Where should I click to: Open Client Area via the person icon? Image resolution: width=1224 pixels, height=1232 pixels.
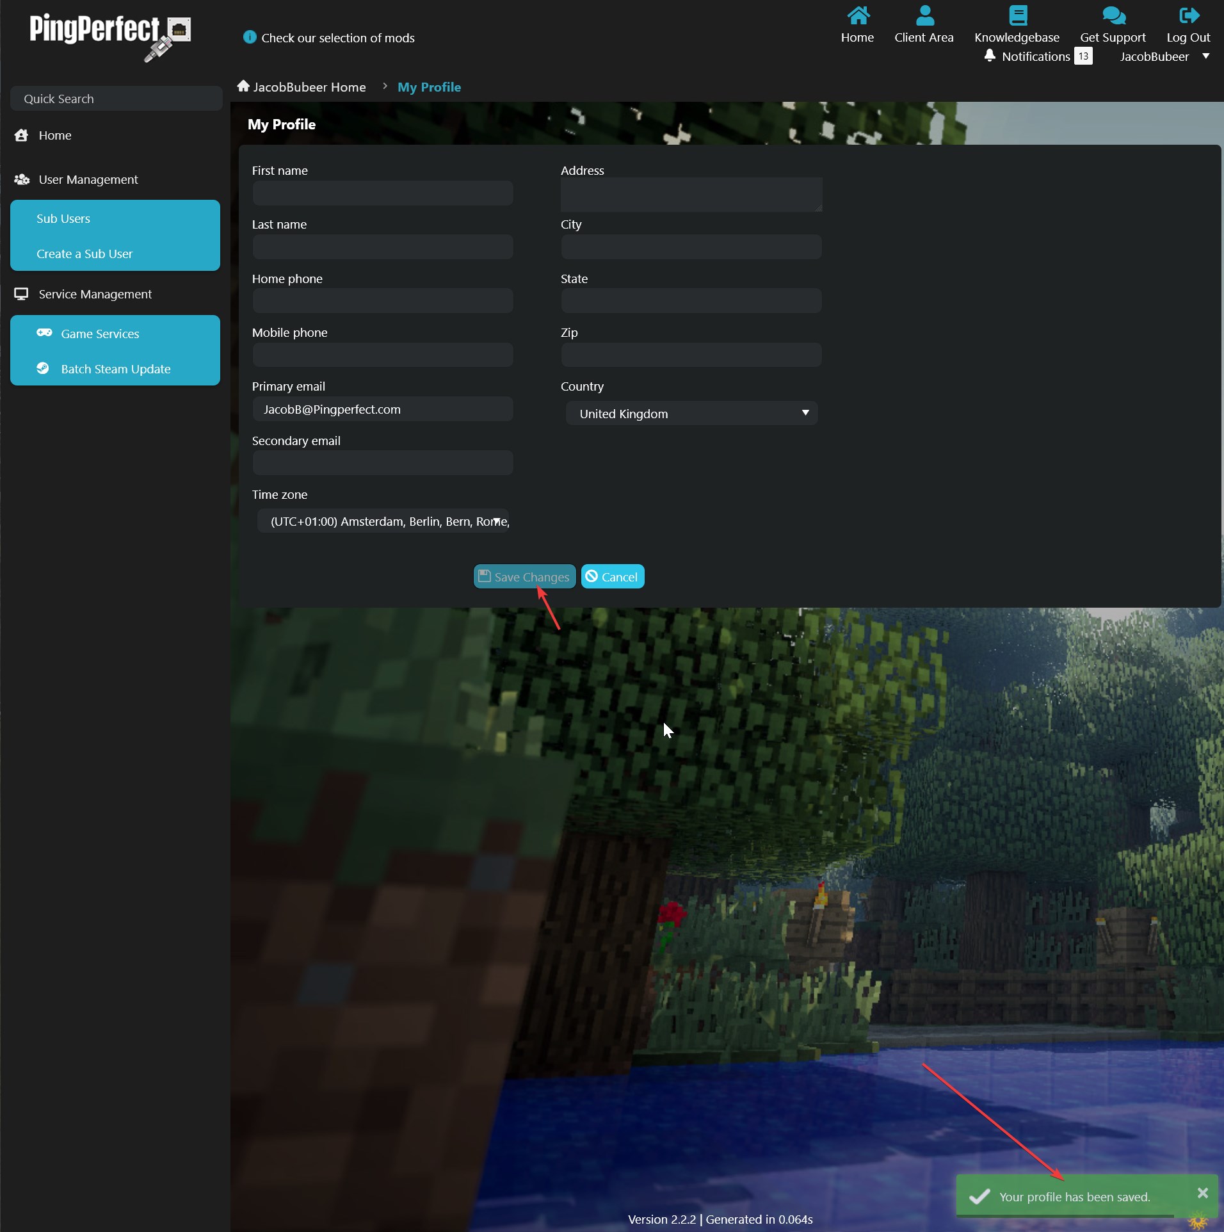tap(924, 15)
